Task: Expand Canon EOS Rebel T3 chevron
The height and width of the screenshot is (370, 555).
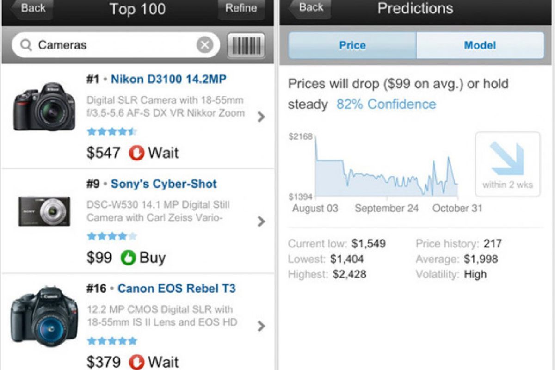Action: pos(261,326)
